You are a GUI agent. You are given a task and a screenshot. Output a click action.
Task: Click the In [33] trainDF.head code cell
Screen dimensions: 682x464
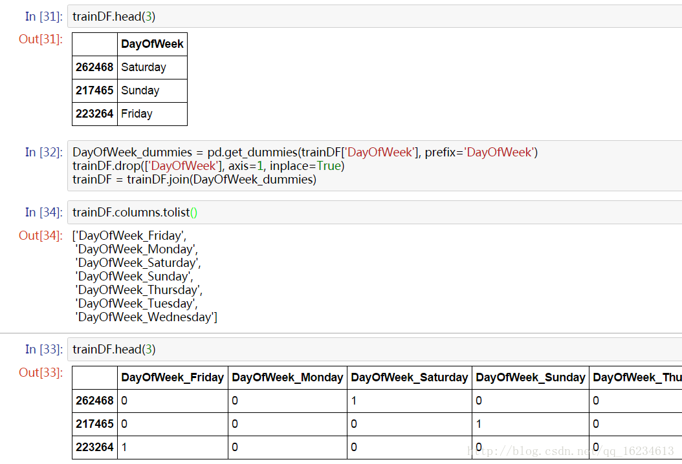tap(375, 350)
